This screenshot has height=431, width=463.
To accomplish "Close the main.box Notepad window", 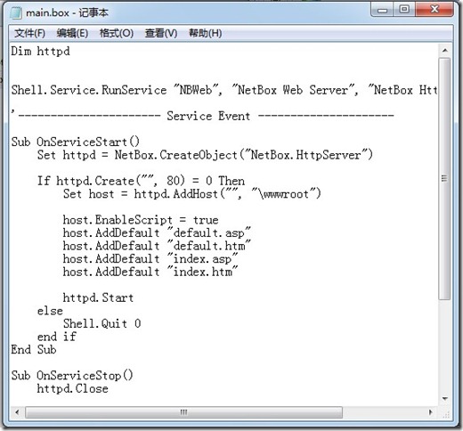I will pyautogui.click(x=435, y=10).
